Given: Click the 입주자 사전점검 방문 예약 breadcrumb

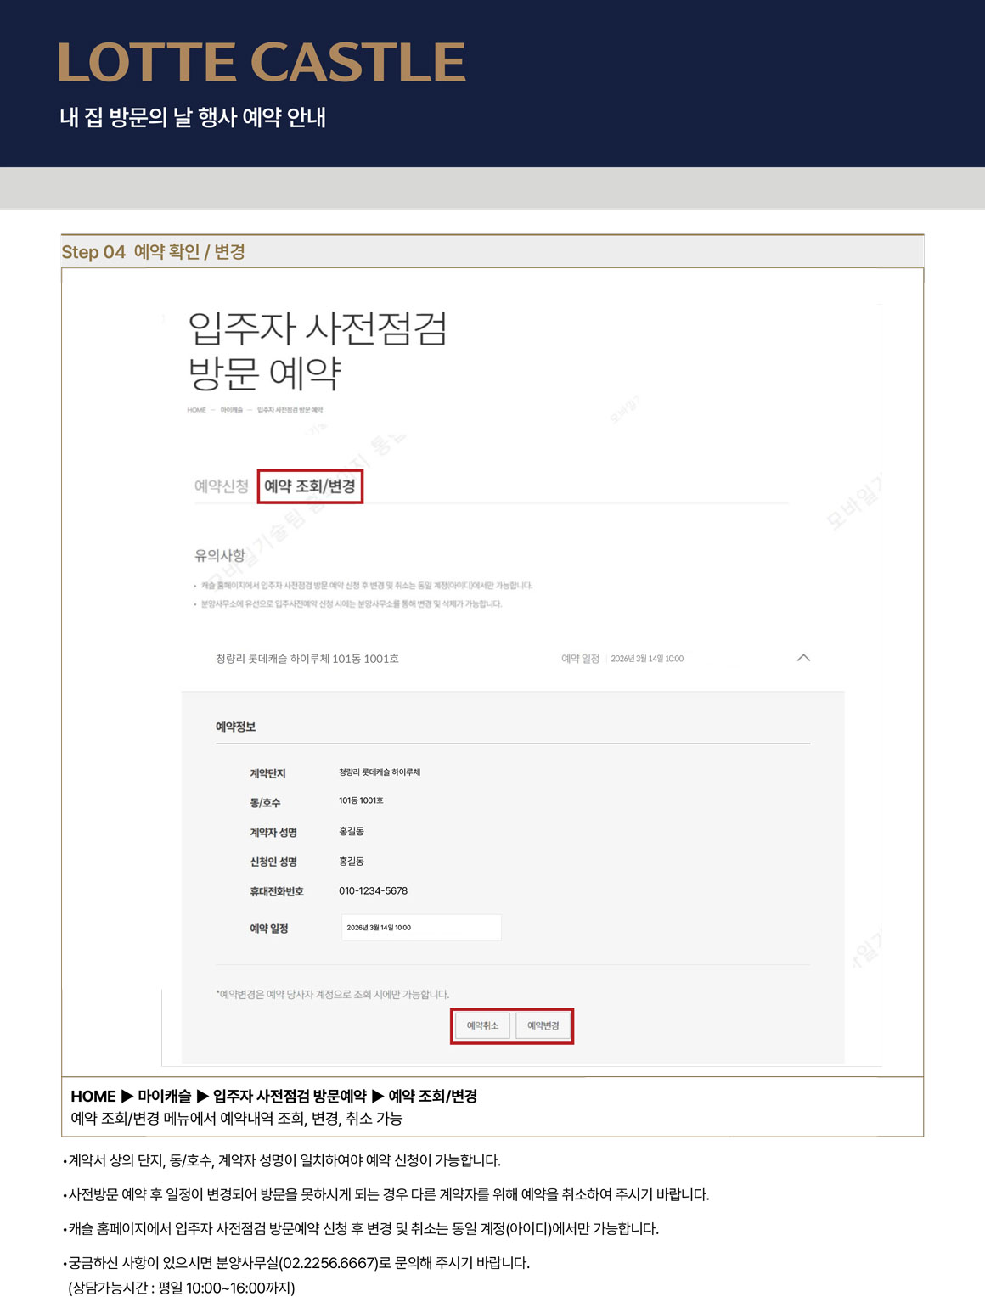Looking at the screenshot, I should (290, 410).
